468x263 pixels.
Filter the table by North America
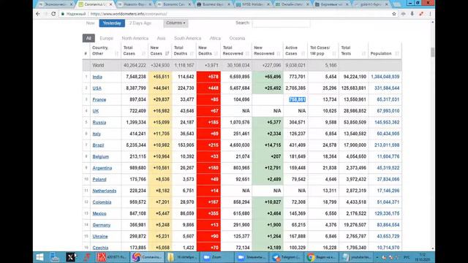(135, 38)
